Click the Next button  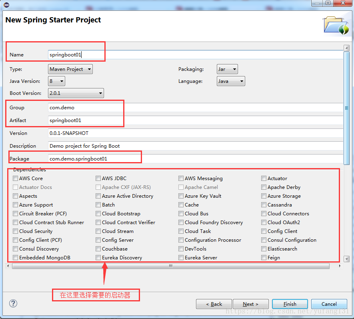pyautogui.click(x=250, y=304)
